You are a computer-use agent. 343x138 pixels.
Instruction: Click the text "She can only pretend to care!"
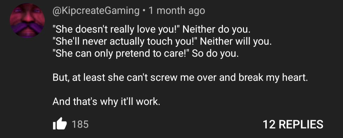[x=121, y=52]
